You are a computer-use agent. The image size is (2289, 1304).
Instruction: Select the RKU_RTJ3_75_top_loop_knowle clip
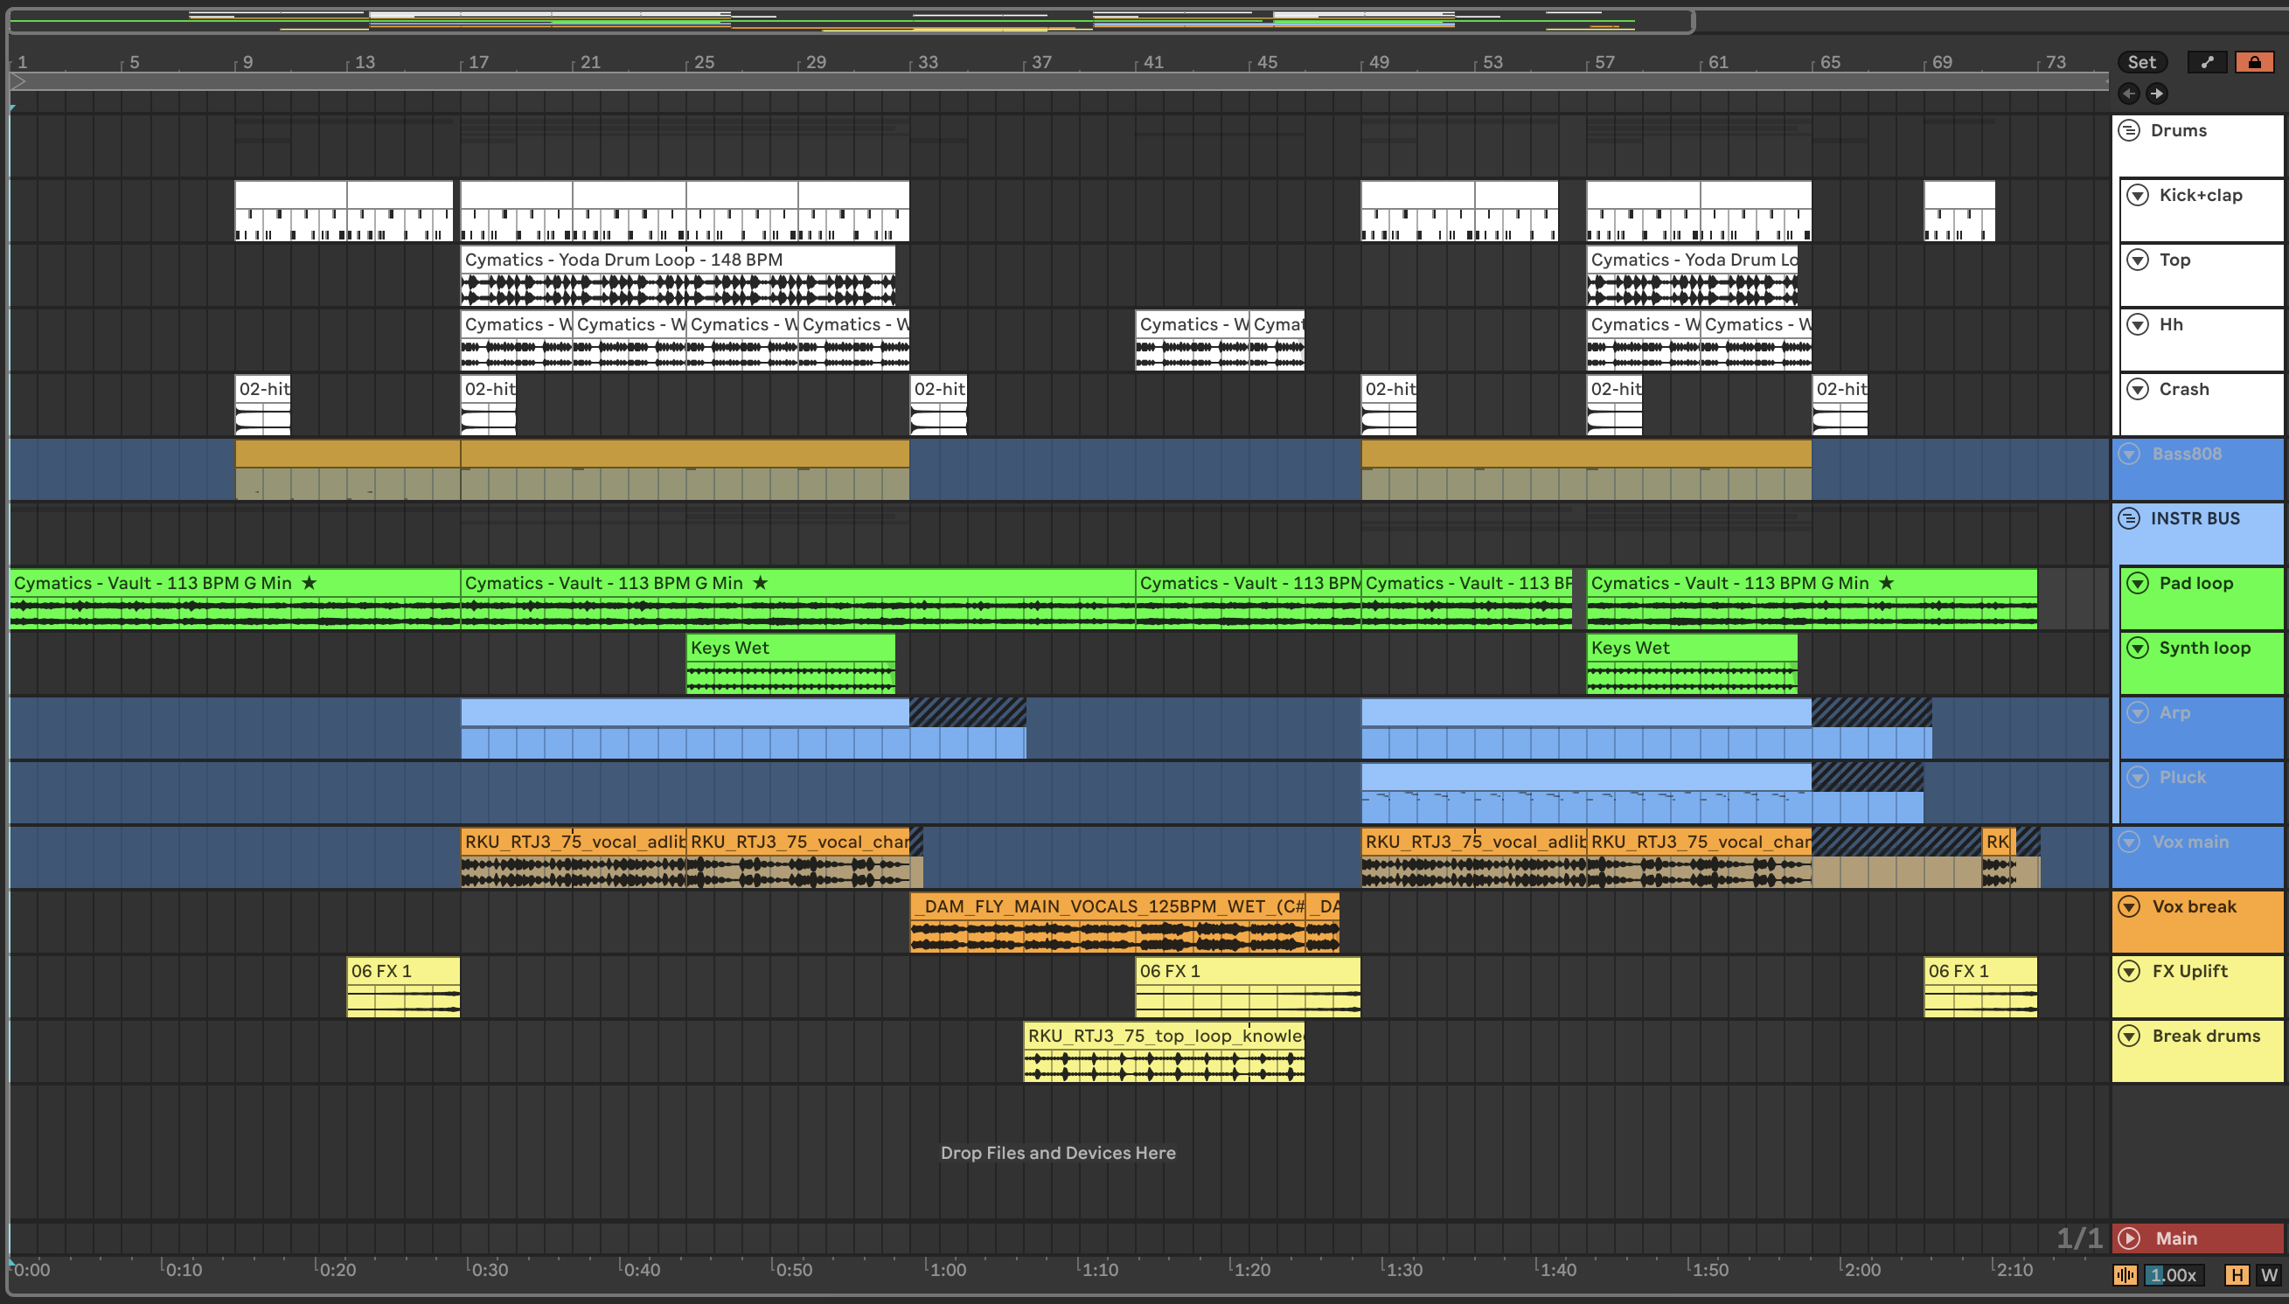click(x=1164, y=1051)
